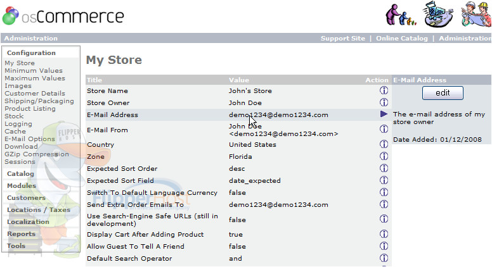Click info icon for Switch To Default Language Currency
The width and height of the screenshot is (492, 267).
click(x=384, y=192)
